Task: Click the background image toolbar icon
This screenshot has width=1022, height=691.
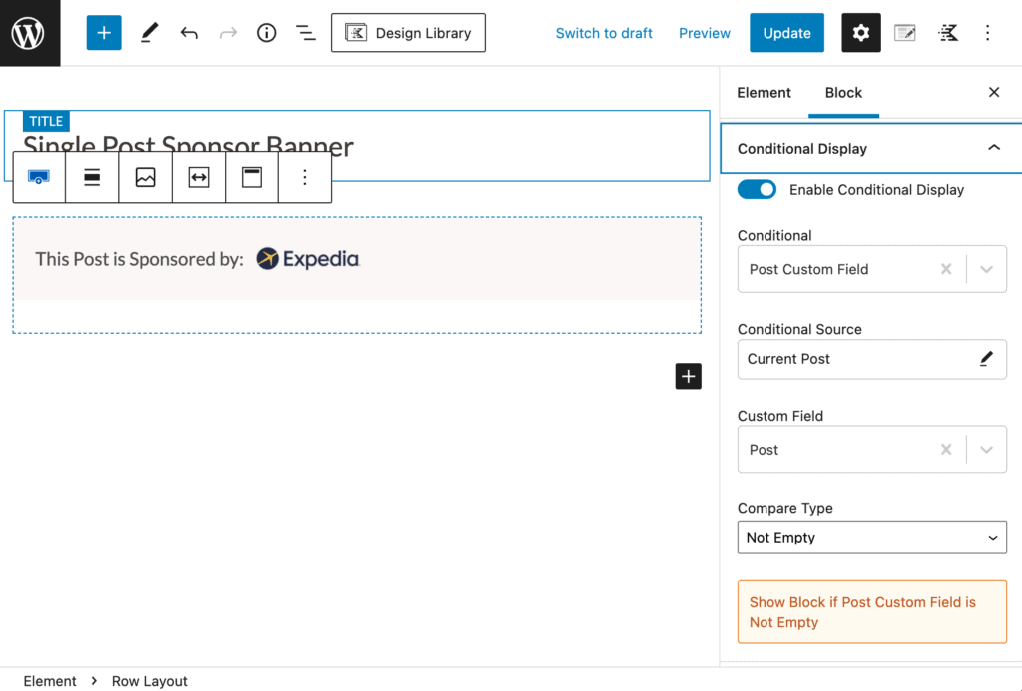Action: coord(146,177)
